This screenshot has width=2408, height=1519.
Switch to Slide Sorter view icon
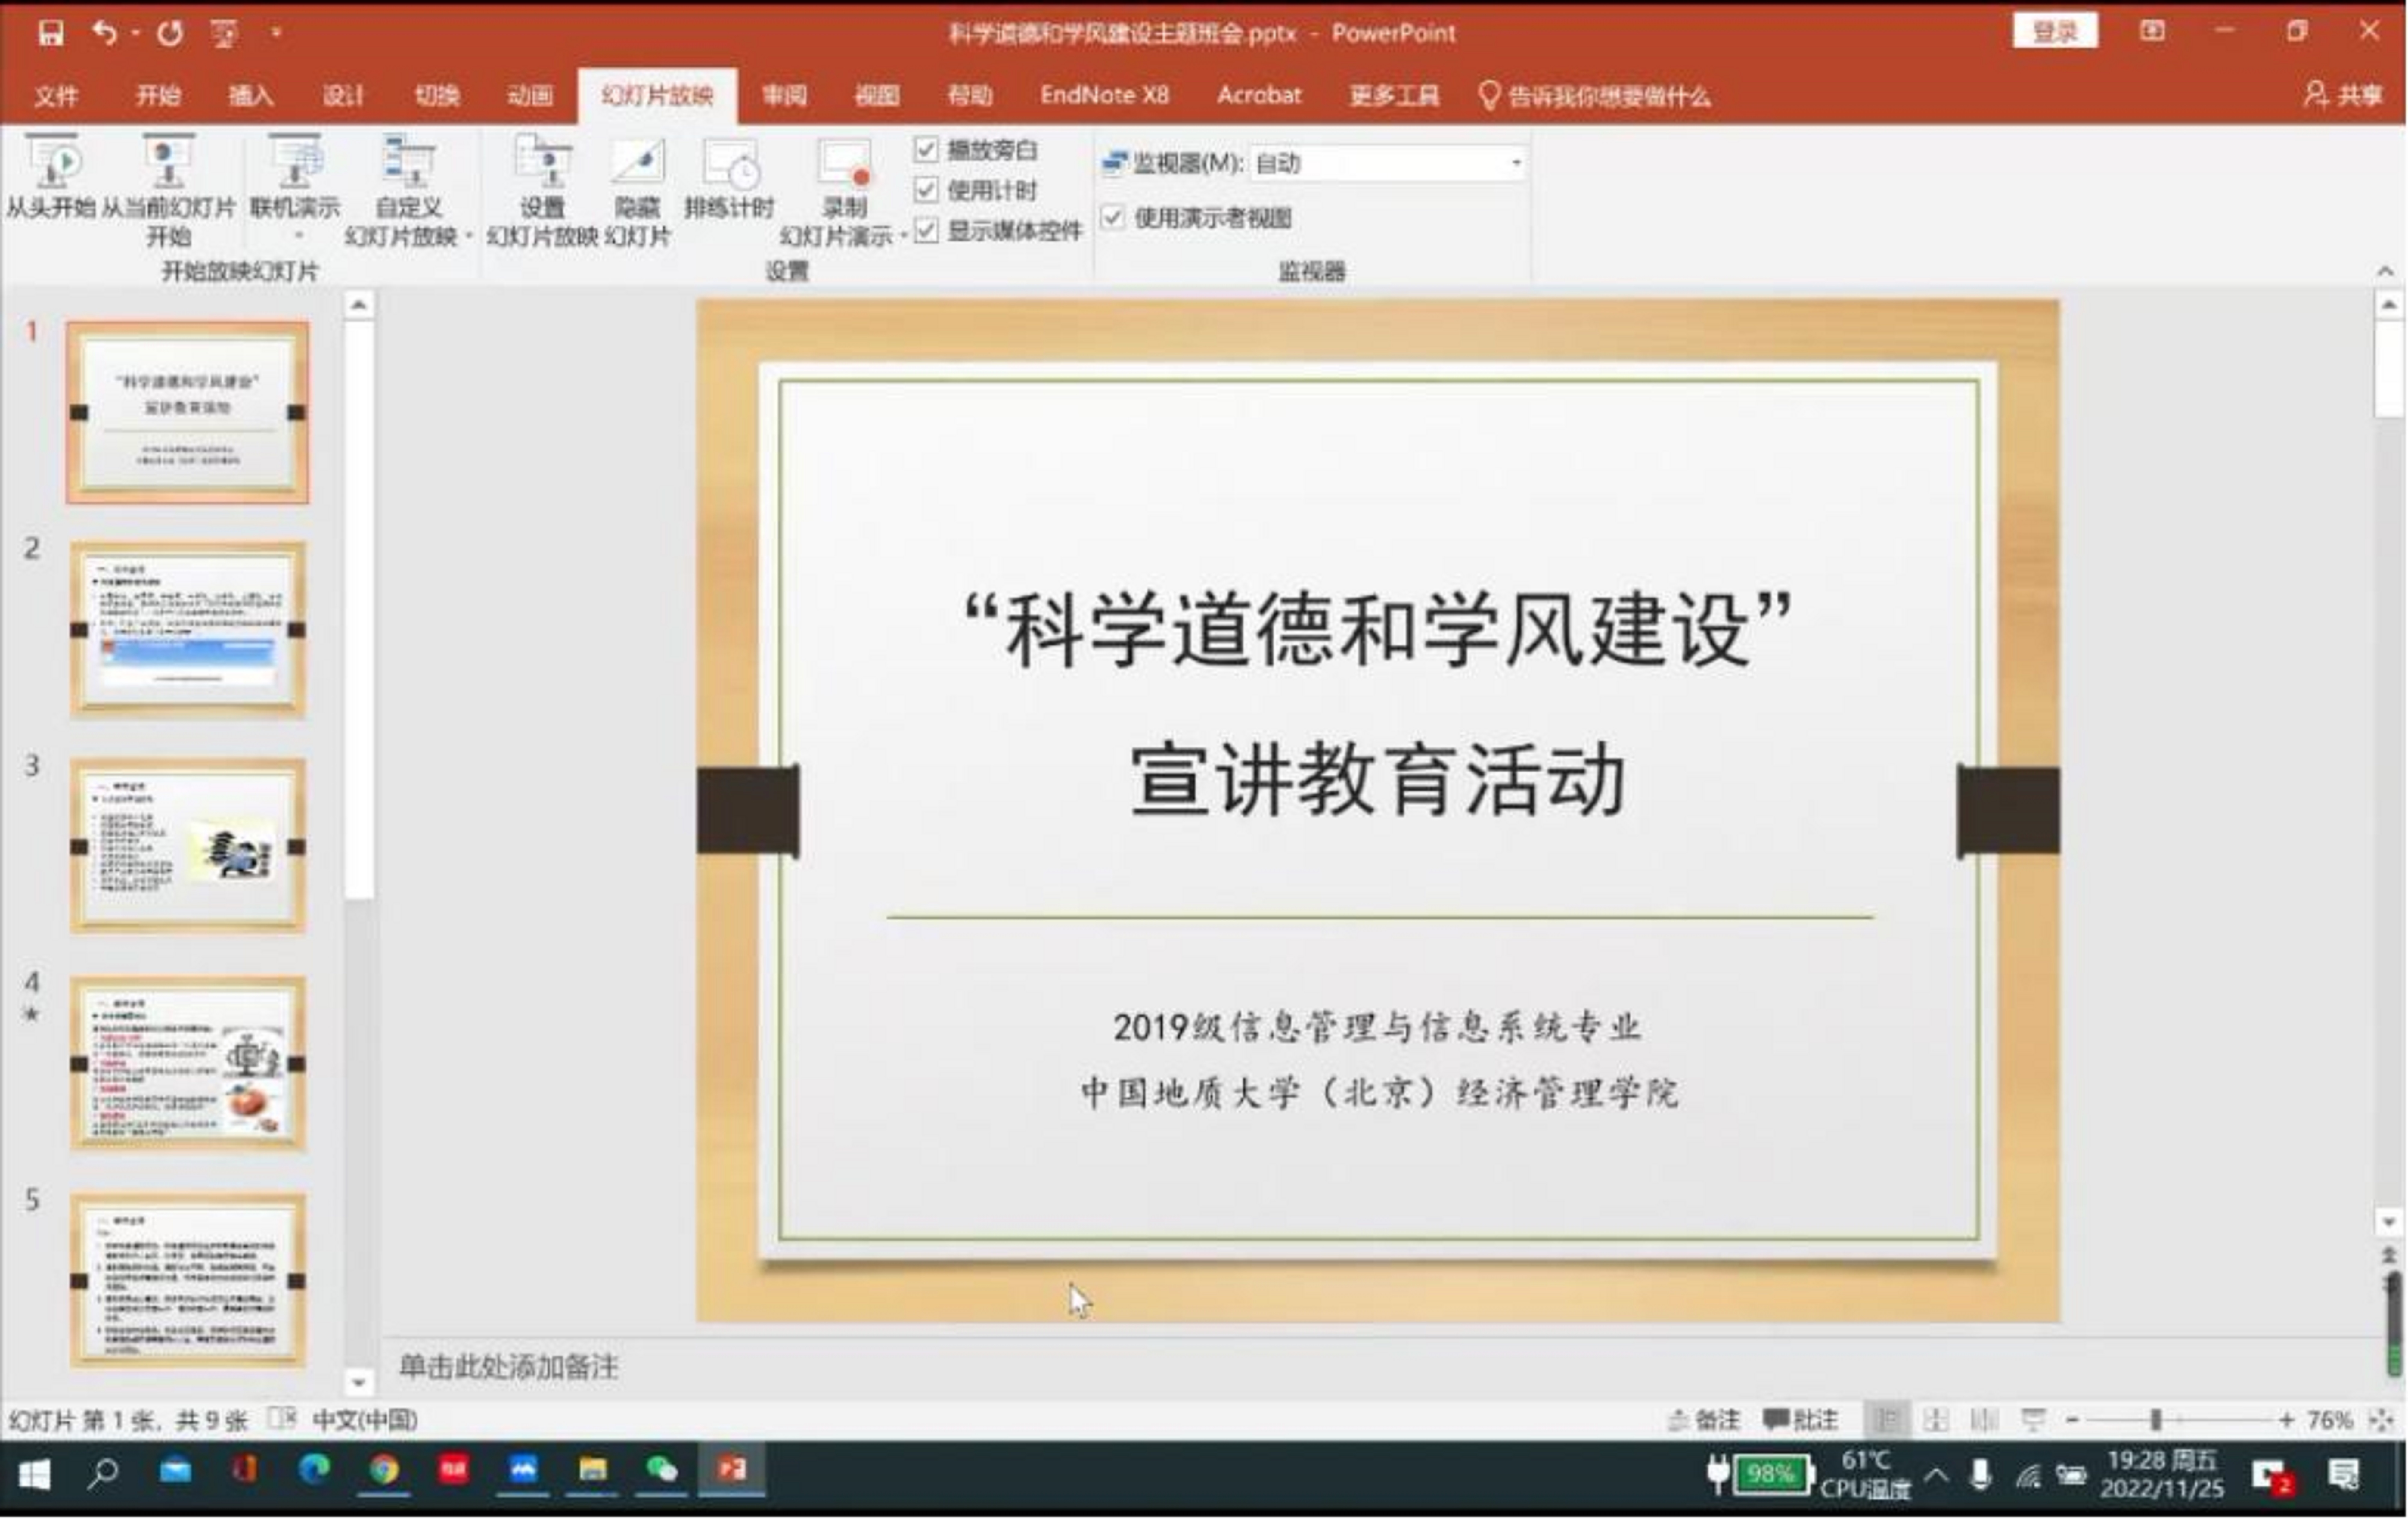pyautogui.click(x=1936, y=1420)
